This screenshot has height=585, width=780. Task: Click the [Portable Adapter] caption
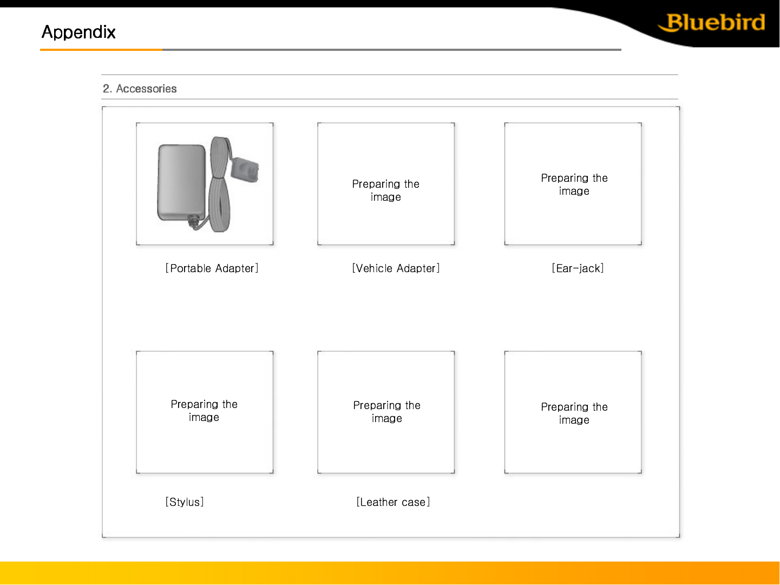212,268
